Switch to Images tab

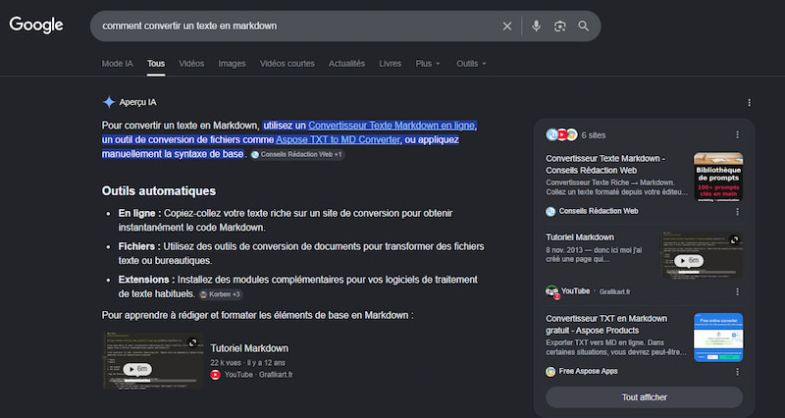pyautogui.click(x=232, y=64)
